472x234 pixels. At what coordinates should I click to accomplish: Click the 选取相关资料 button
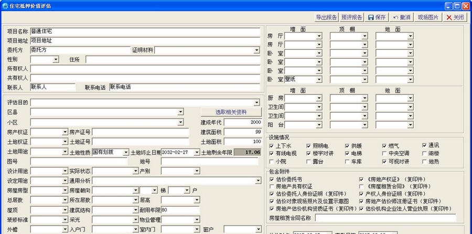coord(231,112)
